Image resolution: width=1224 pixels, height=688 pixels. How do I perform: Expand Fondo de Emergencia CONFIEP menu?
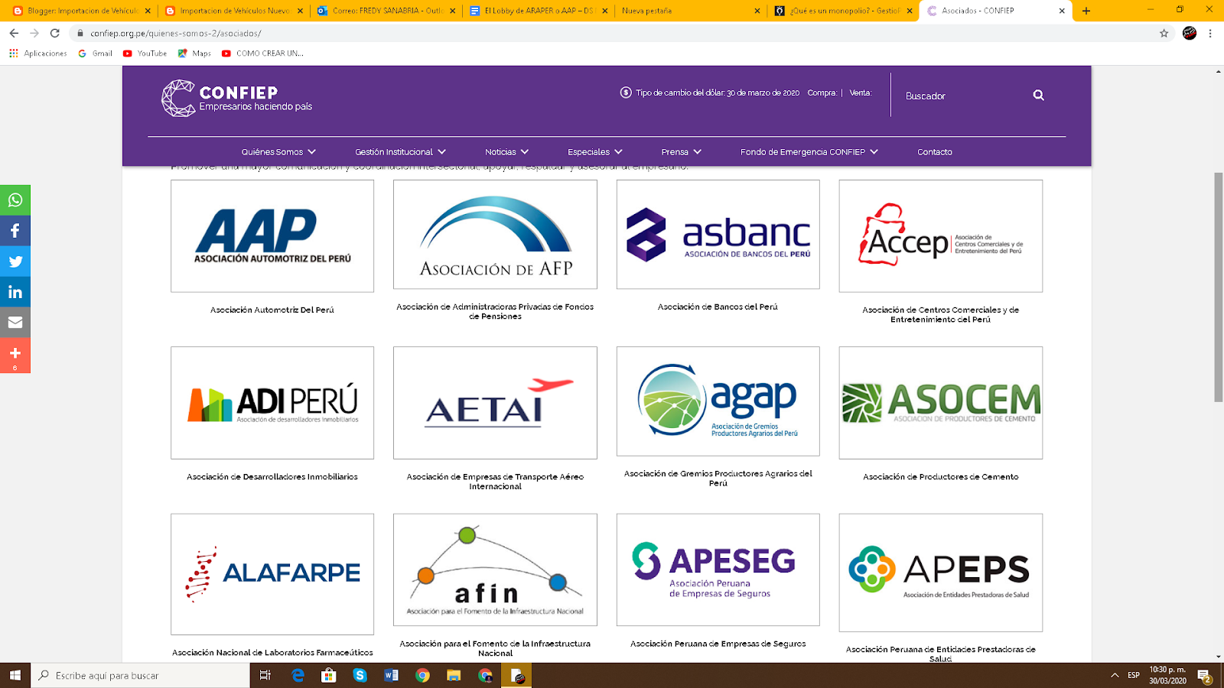tap(809, 152)
